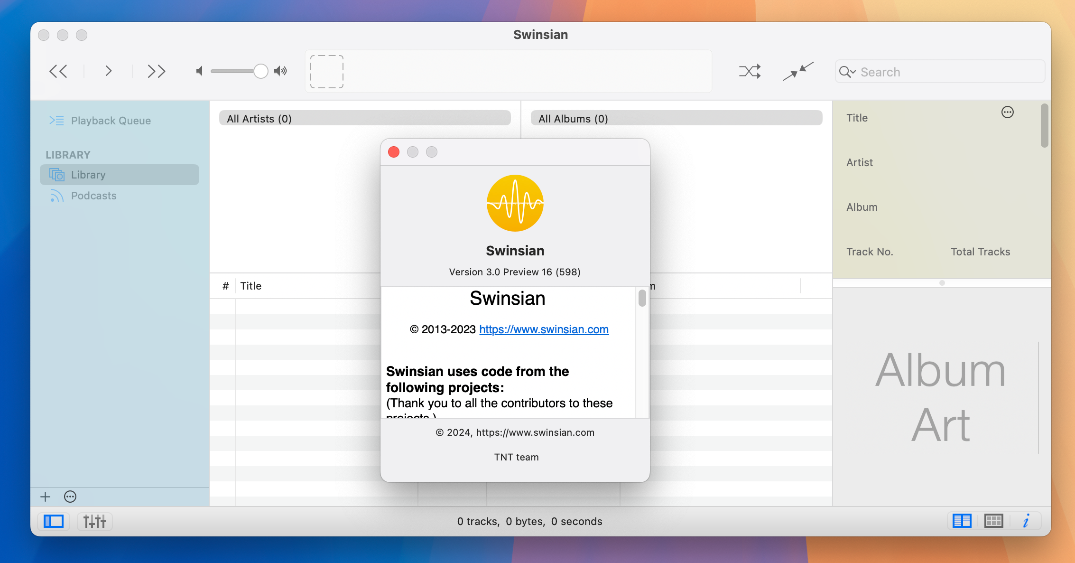Toggle the Podcasts section in sidebar
The height and width of the screenshot is (563, 1075).
(x=93, y=196)
